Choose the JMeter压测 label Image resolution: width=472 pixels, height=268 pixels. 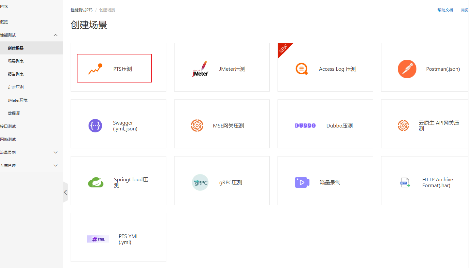(232, 69)
